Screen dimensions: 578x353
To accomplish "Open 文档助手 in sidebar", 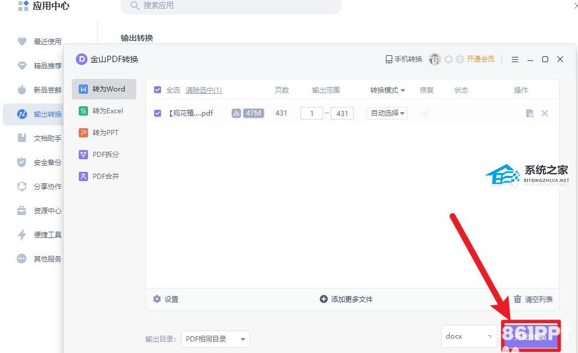I will tap(40, 138).
